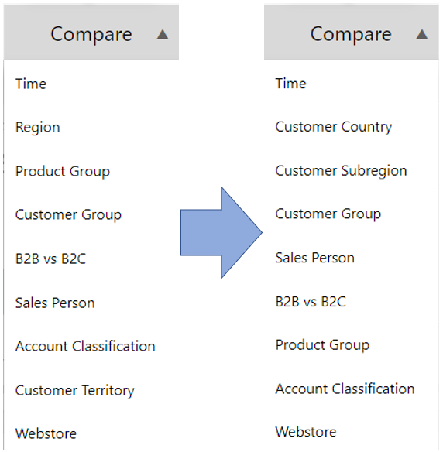Image resolution: width=443 pixels, height=452 pixels.
Task: Select Customer Country option
Action: pos(334,127)
